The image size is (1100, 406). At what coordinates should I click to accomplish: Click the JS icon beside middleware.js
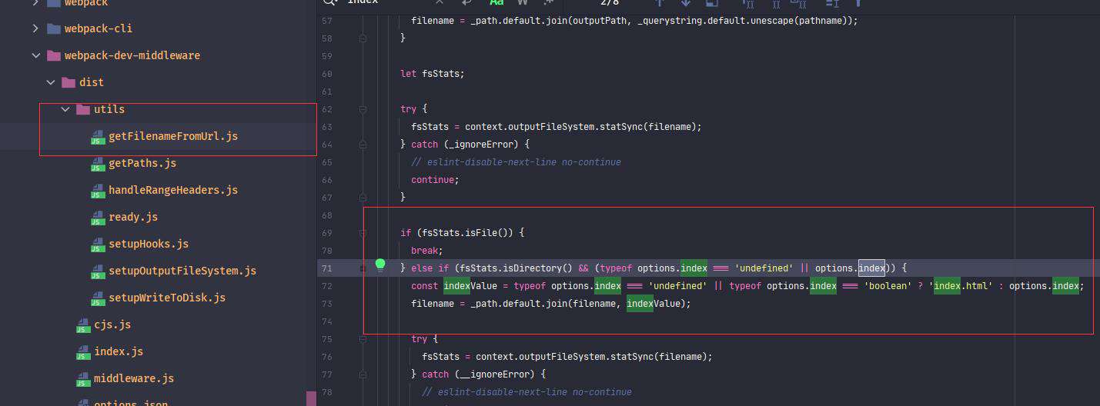(x=83, y=379)
